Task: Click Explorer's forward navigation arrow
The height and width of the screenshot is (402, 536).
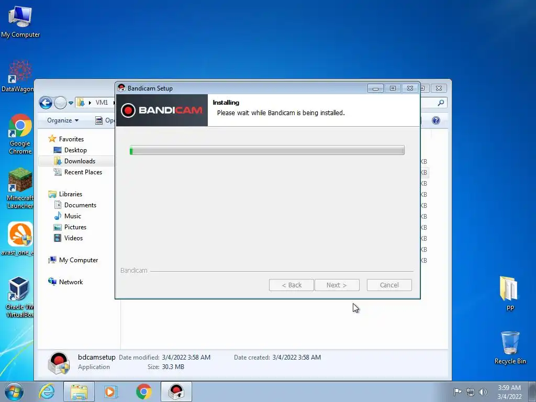Action: point(61,103)
